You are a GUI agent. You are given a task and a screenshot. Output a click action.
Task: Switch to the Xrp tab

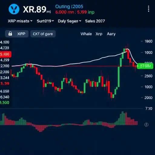click(99, 34)
